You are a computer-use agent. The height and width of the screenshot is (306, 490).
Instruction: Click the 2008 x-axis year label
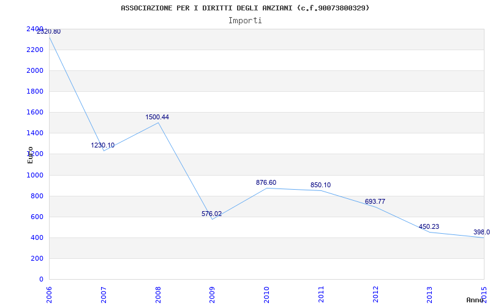tap(158, 294)
